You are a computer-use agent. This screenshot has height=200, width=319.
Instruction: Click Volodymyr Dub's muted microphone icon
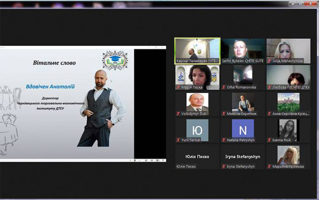178,114
